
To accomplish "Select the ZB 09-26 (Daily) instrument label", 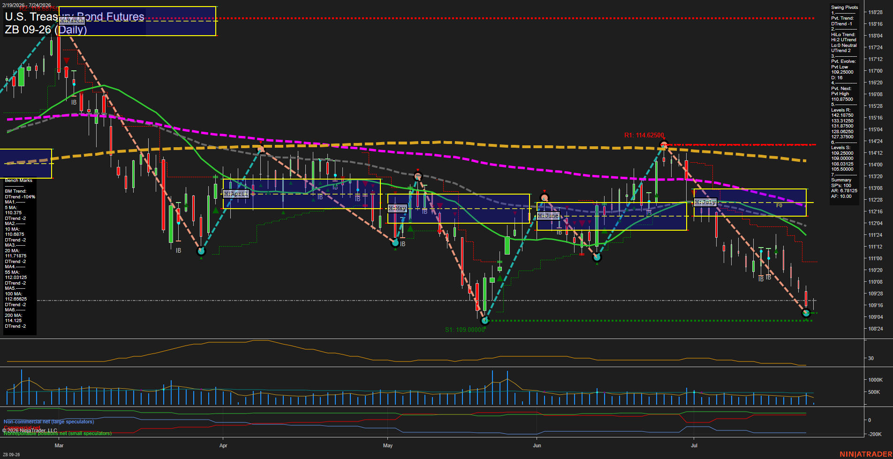I will click(x=46, y=30).
